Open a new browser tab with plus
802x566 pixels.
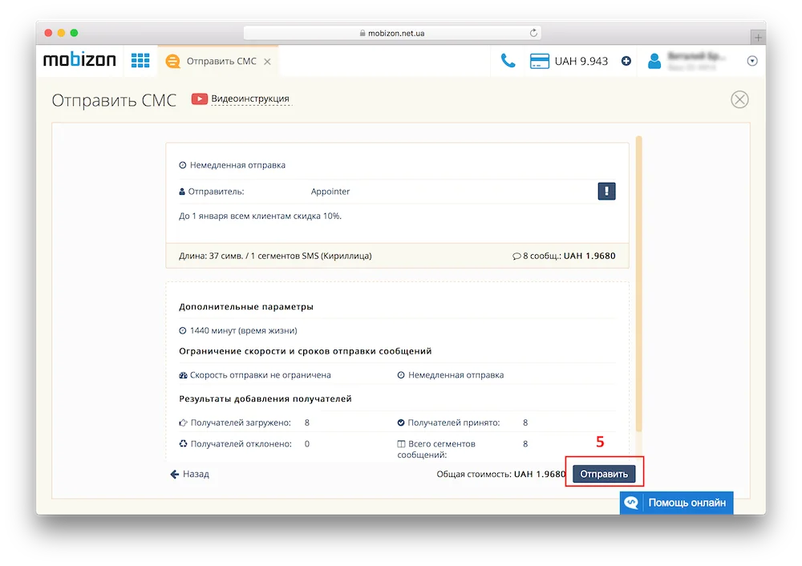coord(758,38)
